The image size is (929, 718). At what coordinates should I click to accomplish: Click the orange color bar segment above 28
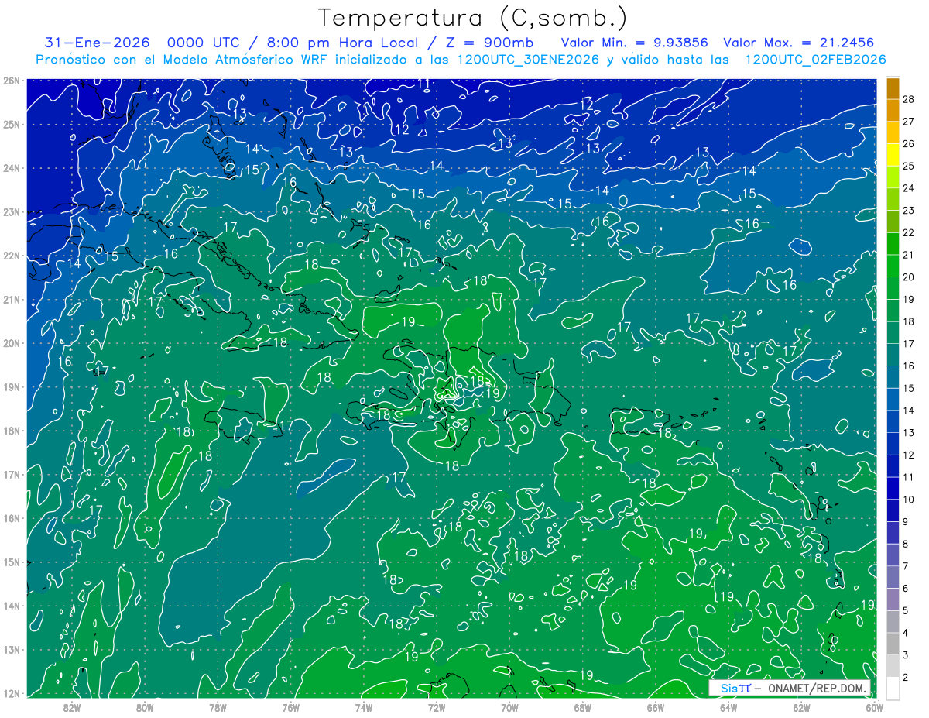point(893,89)
